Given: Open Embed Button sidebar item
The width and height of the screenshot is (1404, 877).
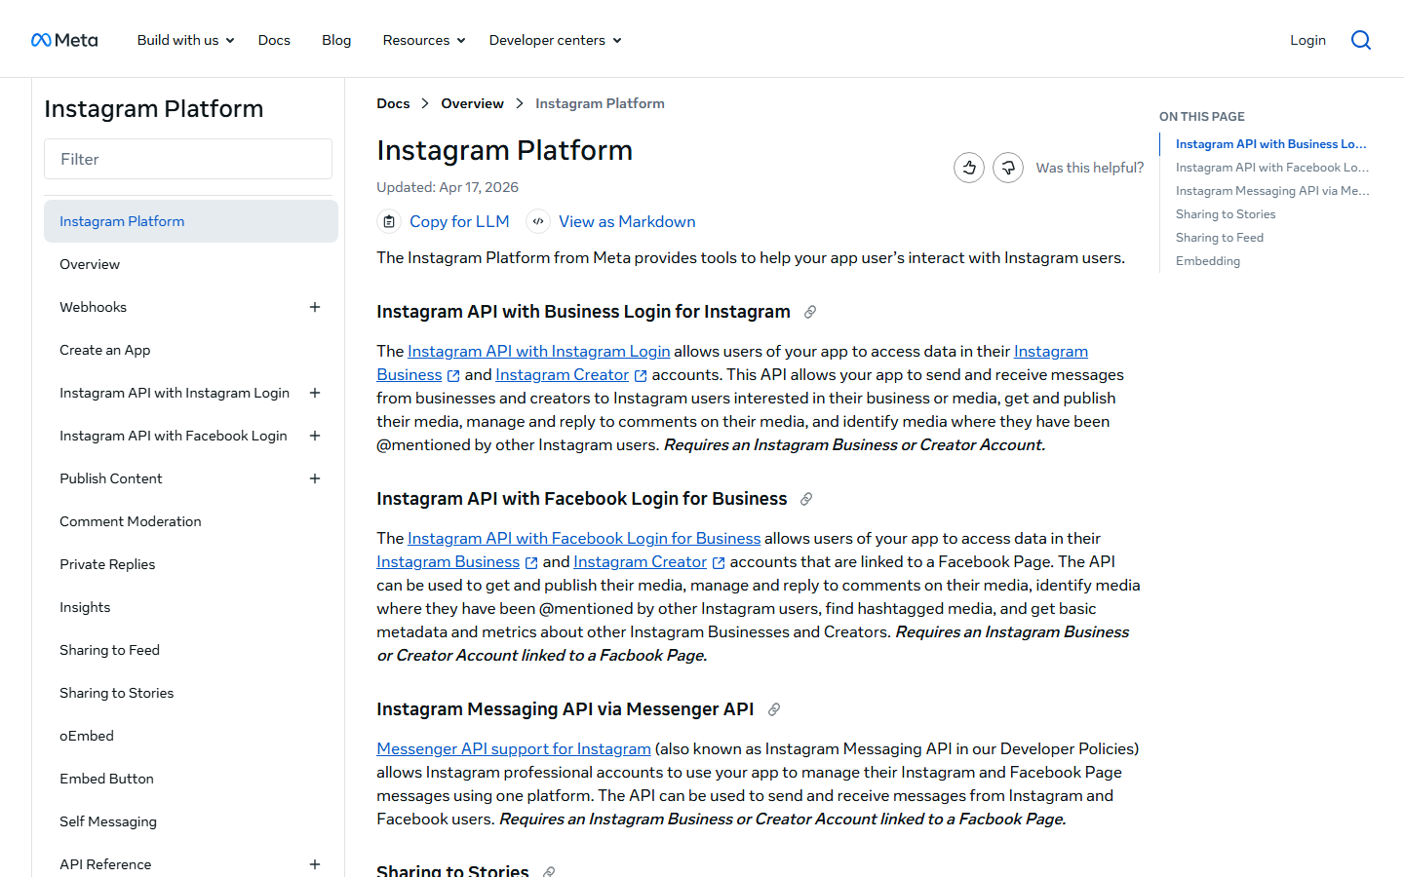Looking at the screenshot, I should click(x=106, y=779).
